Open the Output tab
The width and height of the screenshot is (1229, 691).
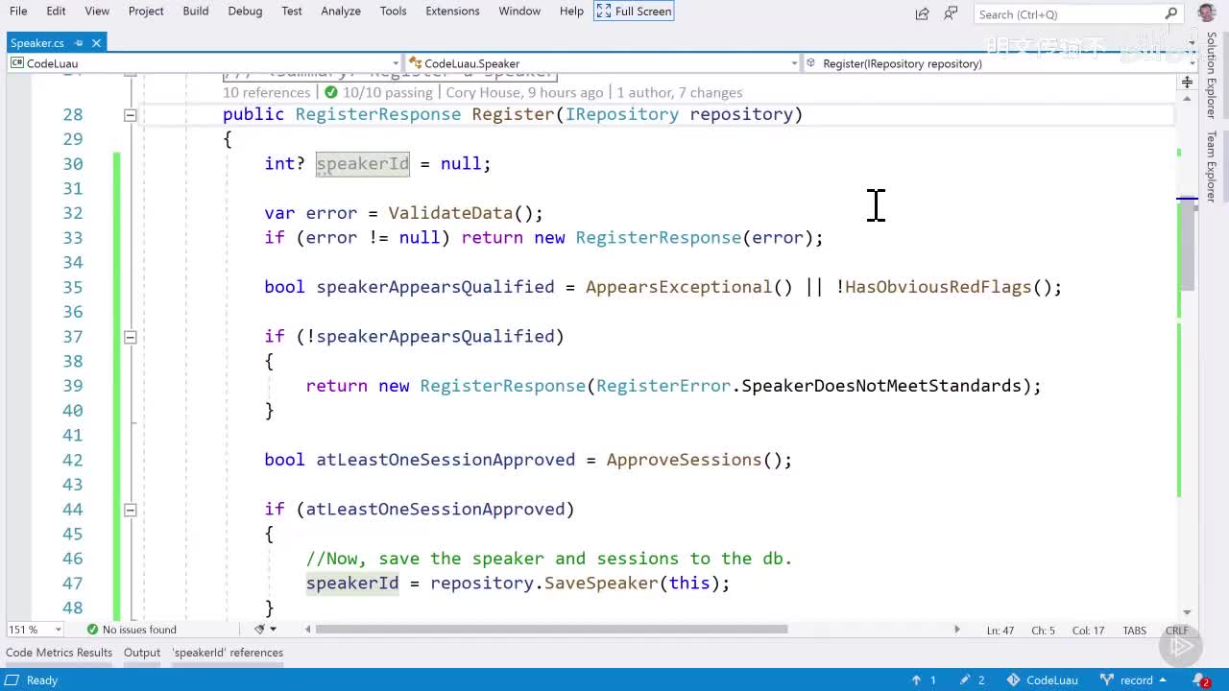click(x=142, y=653)
